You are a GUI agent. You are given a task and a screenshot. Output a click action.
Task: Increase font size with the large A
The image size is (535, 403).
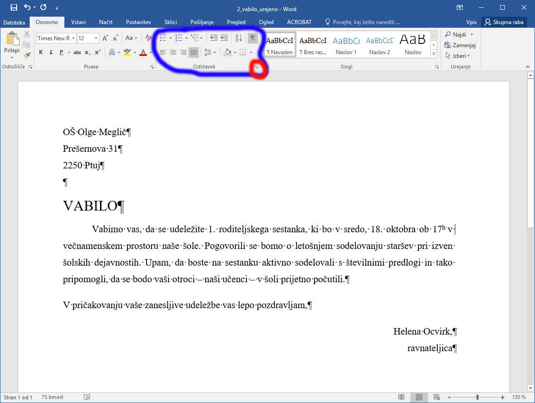pos(106,38)
